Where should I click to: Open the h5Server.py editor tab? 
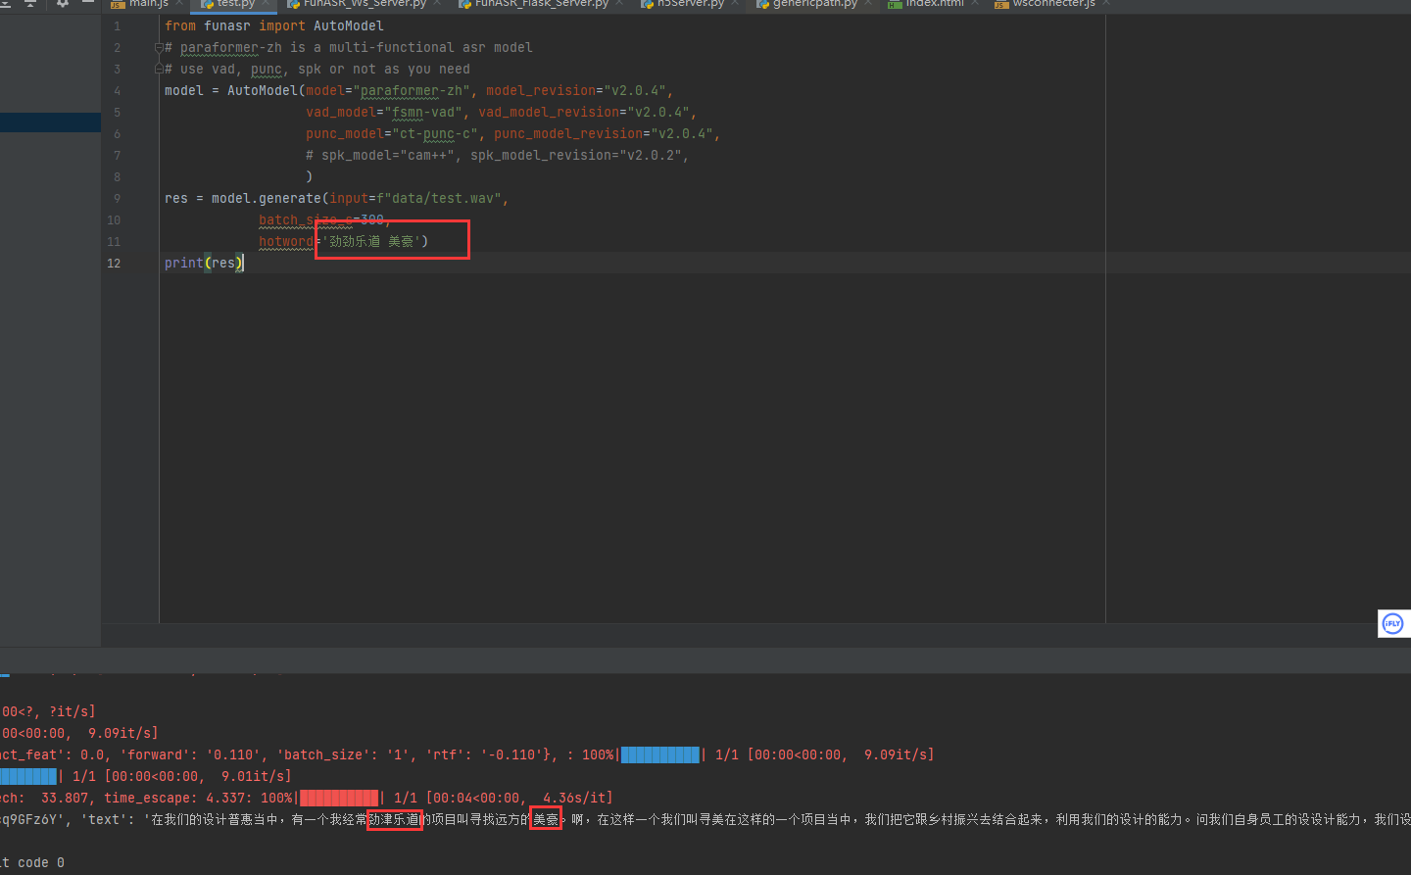coord(690,4)
